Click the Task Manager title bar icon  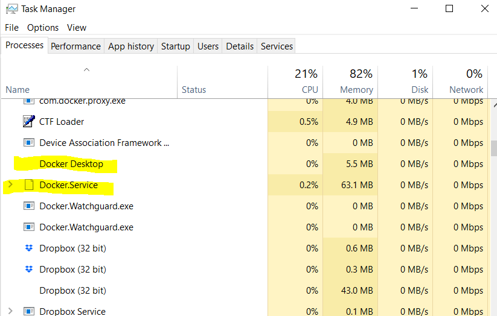11,8
